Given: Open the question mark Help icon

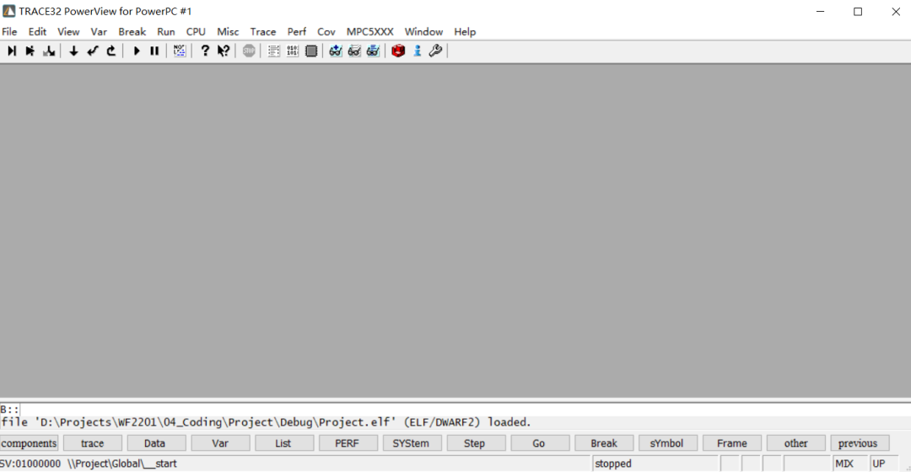Looking at the screenshot, I should 204,51.
